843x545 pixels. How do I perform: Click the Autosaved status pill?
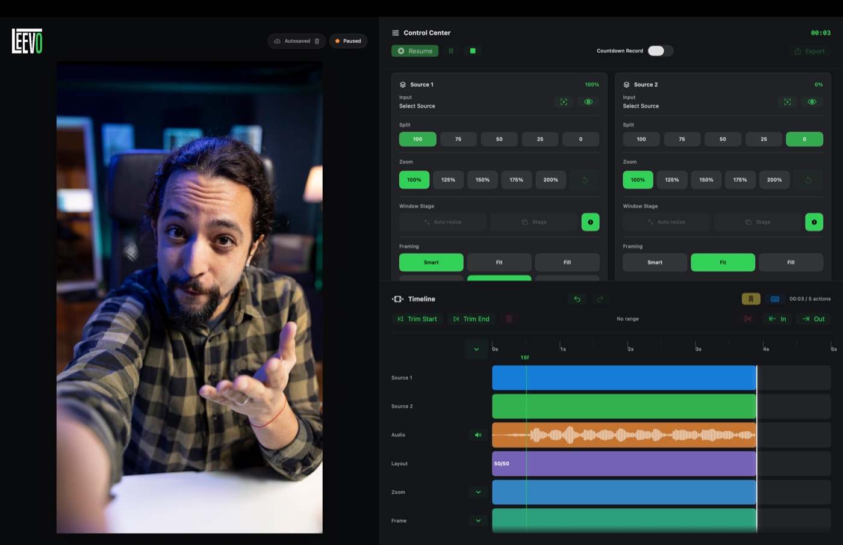tap(297, 41)
